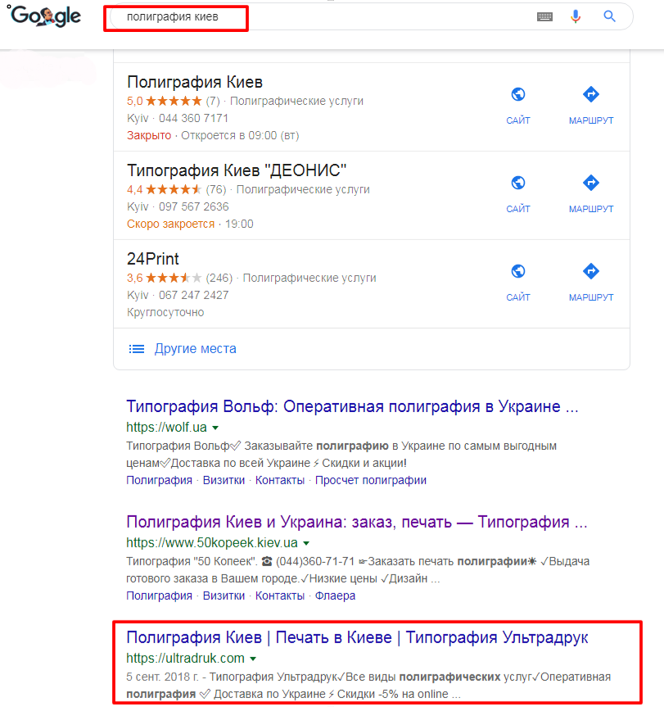Open website for Типография Киев ДЕОНИС

518,194
